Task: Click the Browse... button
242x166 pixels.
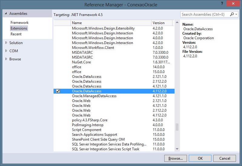Action: click(x=175, y=158)
